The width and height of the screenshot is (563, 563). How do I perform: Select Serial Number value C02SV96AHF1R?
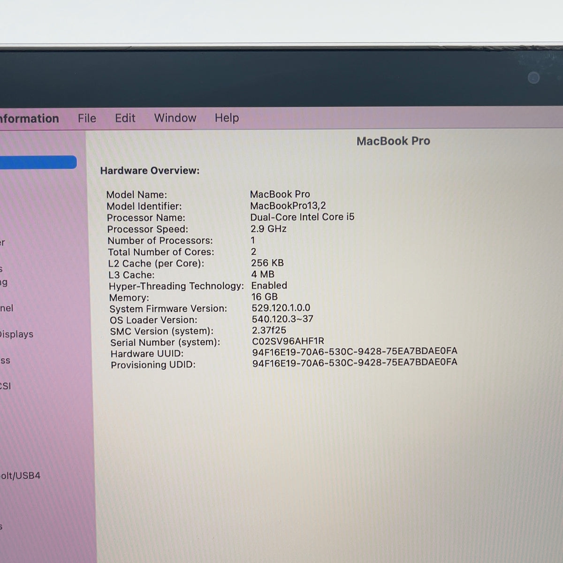click(x=288, y=341)
